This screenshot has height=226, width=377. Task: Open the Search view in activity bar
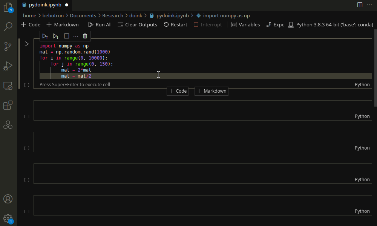click(8, 26)
